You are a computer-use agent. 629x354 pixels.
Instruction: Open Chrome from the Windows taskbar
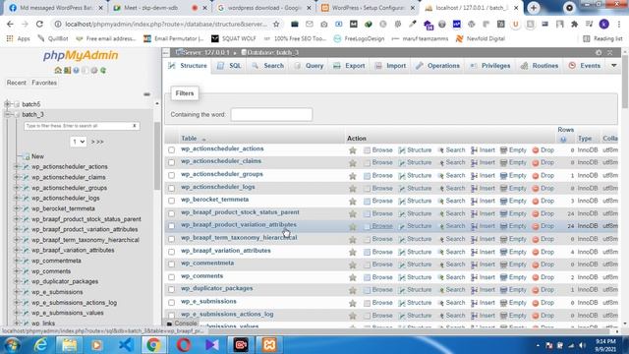[153, 345]
